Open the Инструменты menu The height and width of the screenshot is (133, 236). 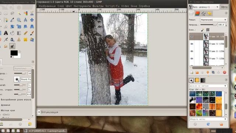pyautogui.click(x=82, y=6)
